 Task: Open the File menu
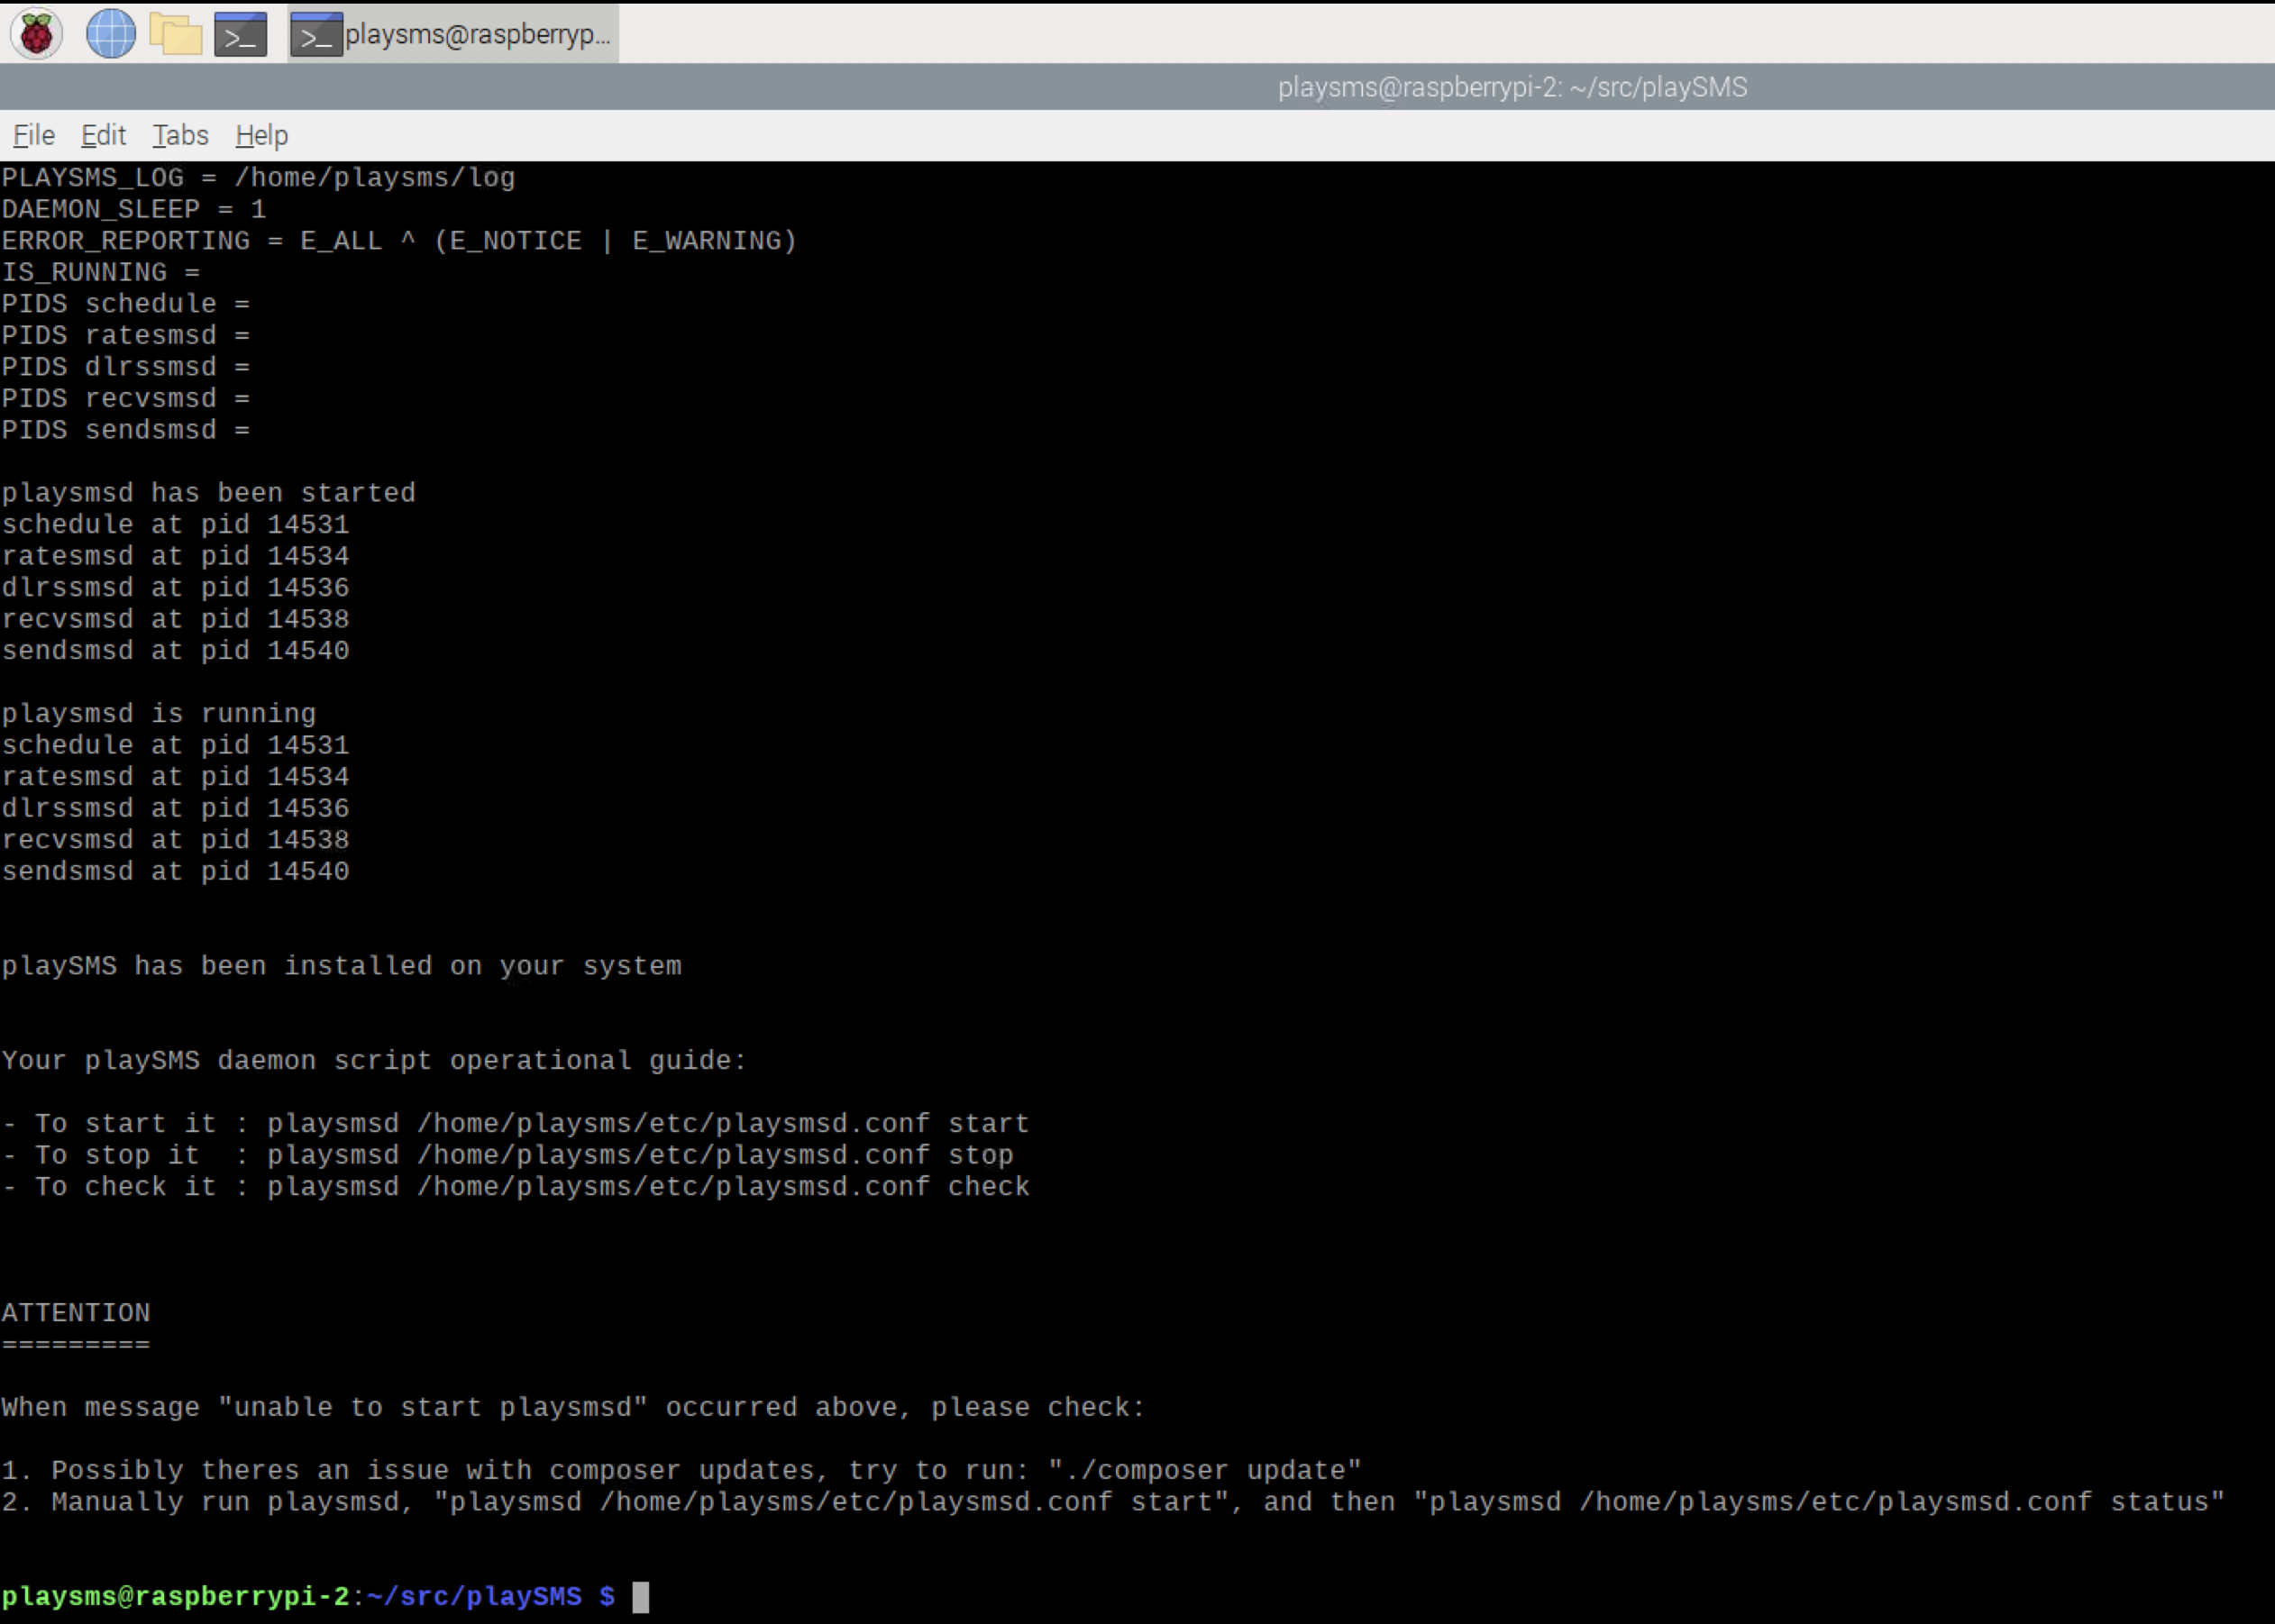(x=34, y=135)
